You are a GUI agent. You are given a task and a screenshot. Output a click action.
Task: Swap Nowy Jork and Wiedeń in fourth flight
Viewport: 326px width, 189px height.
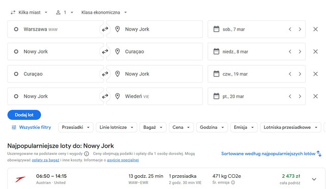coord(105,96)
